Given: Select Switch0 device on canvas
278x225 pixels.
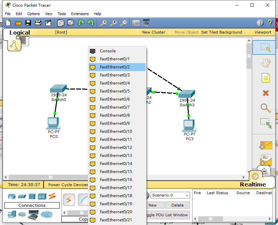Looking at the screenshot, I should click(58, 89).
